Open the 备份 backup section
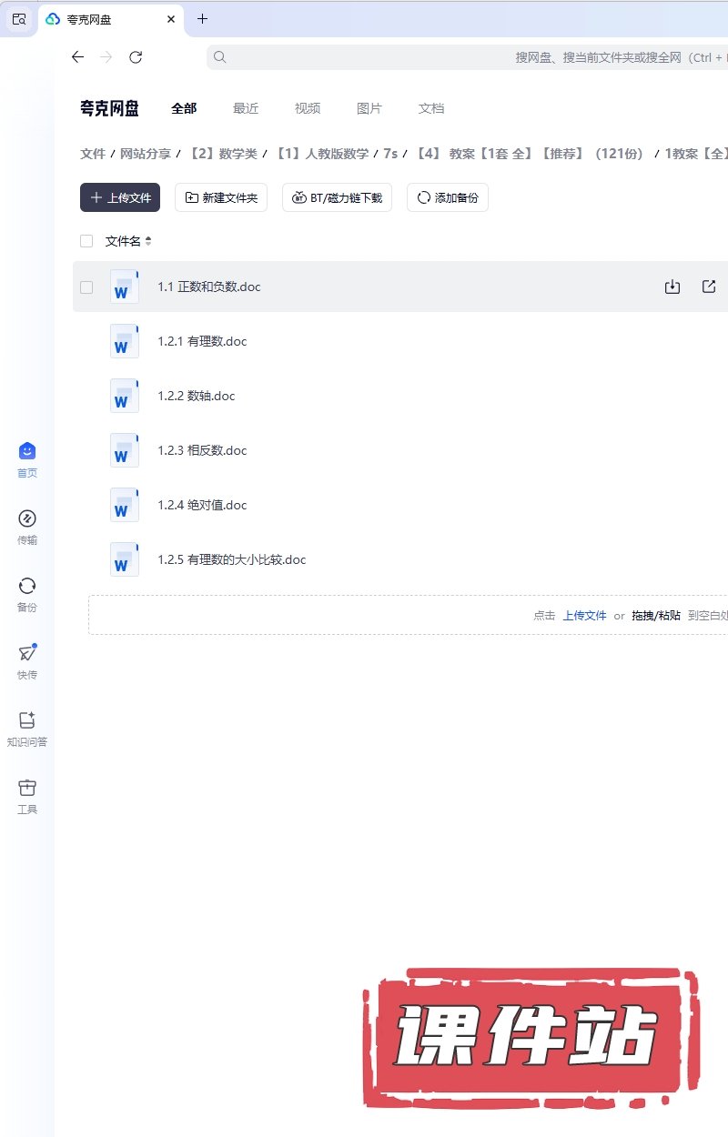728x1137 pixels. click(27, 594)
